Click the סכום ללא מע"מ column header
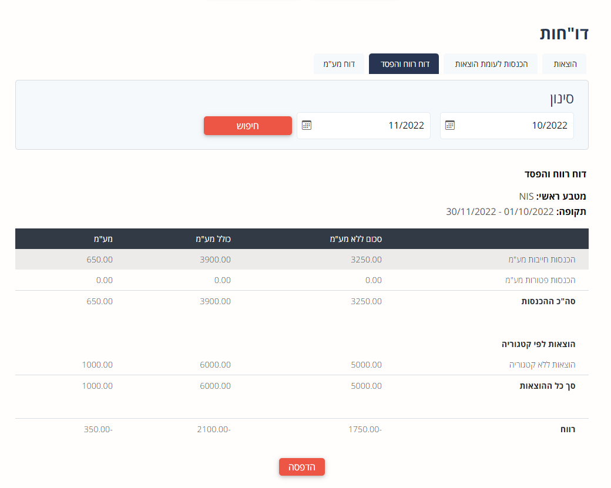The image size is (611, 488). pos(356,239)
